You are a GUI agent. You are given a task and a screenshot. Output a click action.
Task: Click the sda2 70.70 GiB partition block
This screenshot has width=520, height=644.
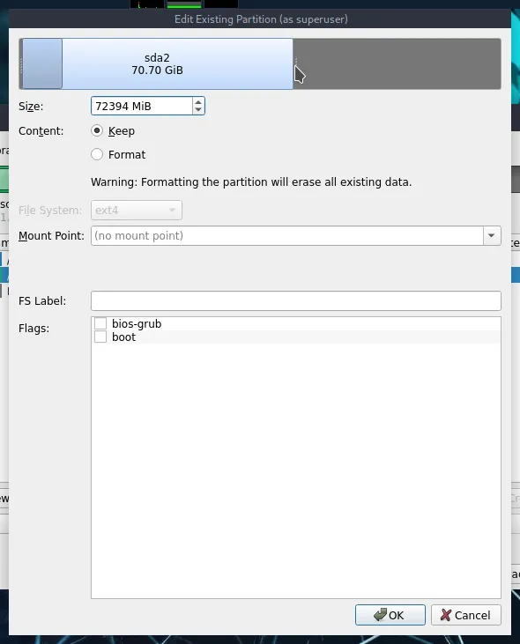(x=157, y=63)
